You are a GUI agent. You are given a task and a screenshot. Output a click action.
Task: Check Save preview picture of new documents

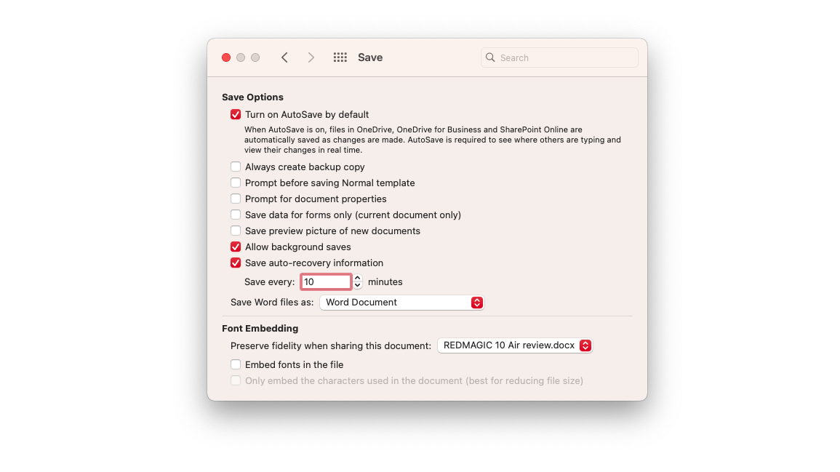coord(236,231)
